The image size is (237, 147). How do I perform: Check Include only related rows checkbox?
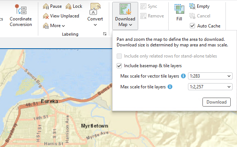(x=119, y=56)
